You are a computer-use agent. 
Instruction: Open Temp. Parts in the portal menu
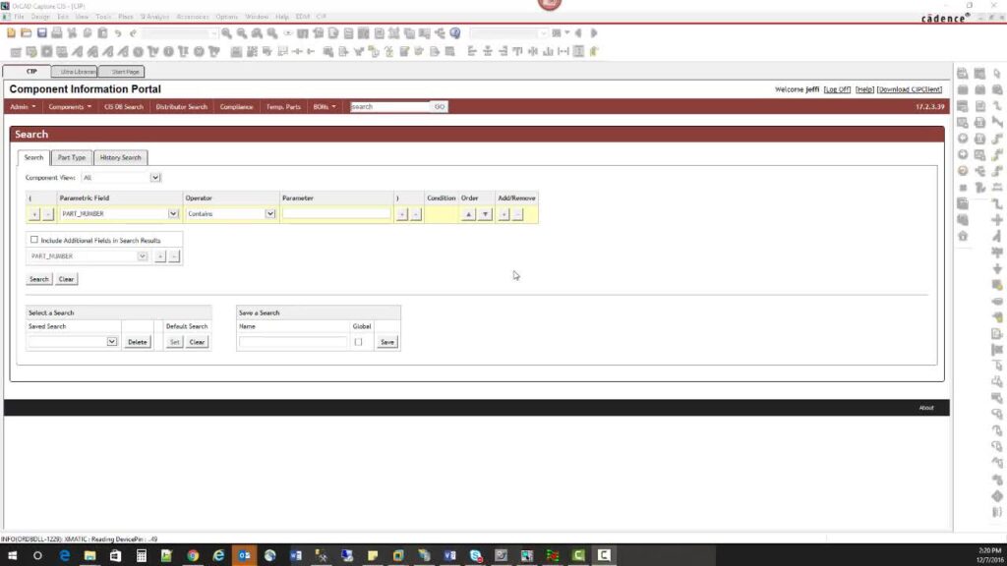(283, 107)
